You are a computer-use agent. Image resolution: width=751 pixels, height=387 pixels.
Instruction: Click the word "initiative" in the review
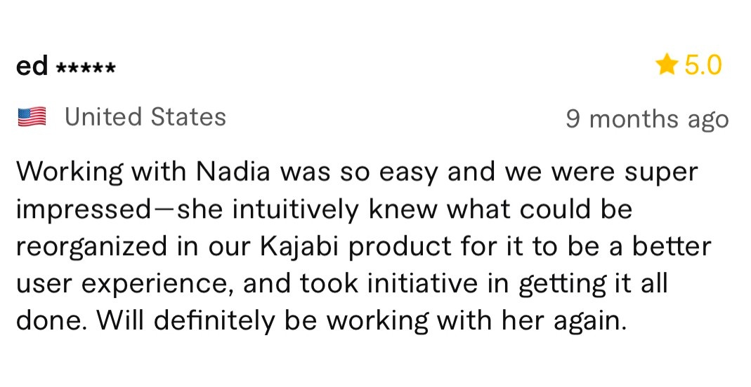point(422,284)
